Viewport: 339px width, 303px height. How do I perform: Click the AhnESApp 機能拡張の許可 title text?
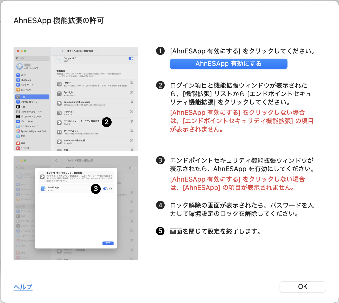(59, 21)
